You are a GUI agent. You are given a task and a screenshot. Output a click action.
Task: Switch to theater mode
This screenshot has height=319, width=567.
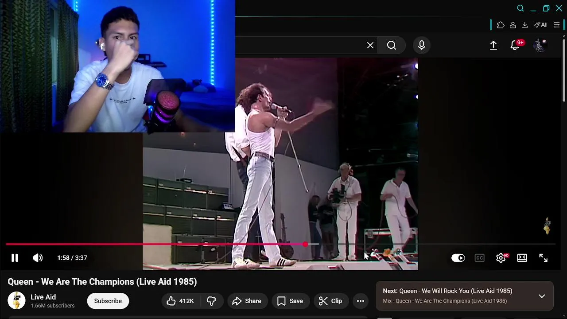(x=522, y=258)
